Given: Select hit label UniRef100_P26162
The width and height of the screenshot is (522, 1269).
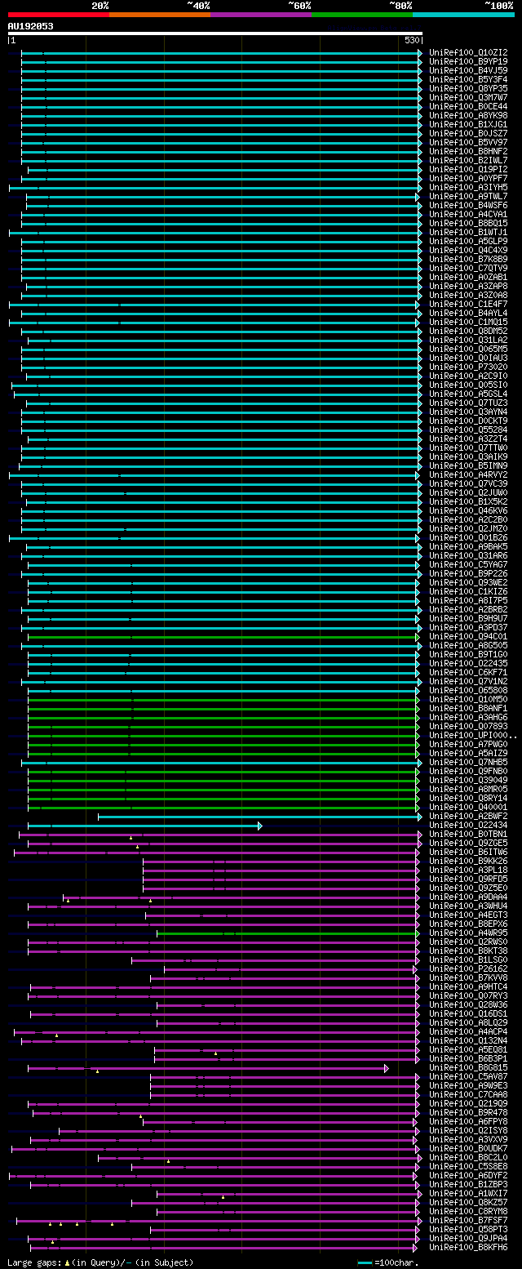Looking at the screenshot, I should click(x=468, y=968).
